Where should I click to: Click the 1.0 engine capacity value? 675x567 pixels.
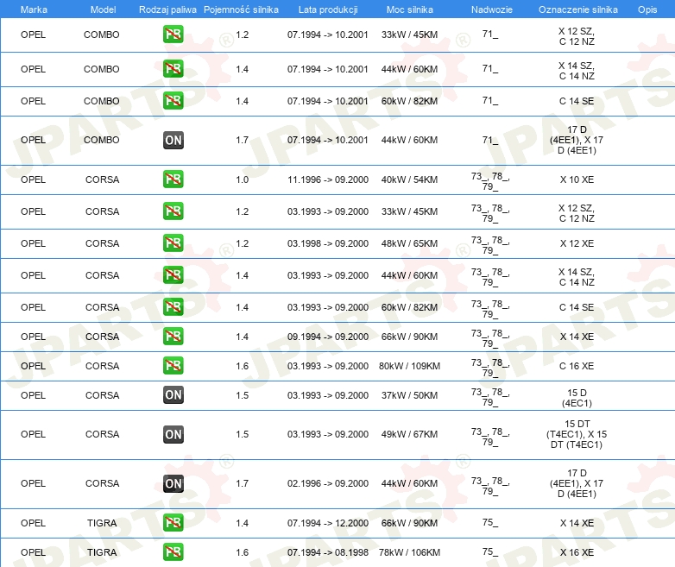tap(242, 180)
